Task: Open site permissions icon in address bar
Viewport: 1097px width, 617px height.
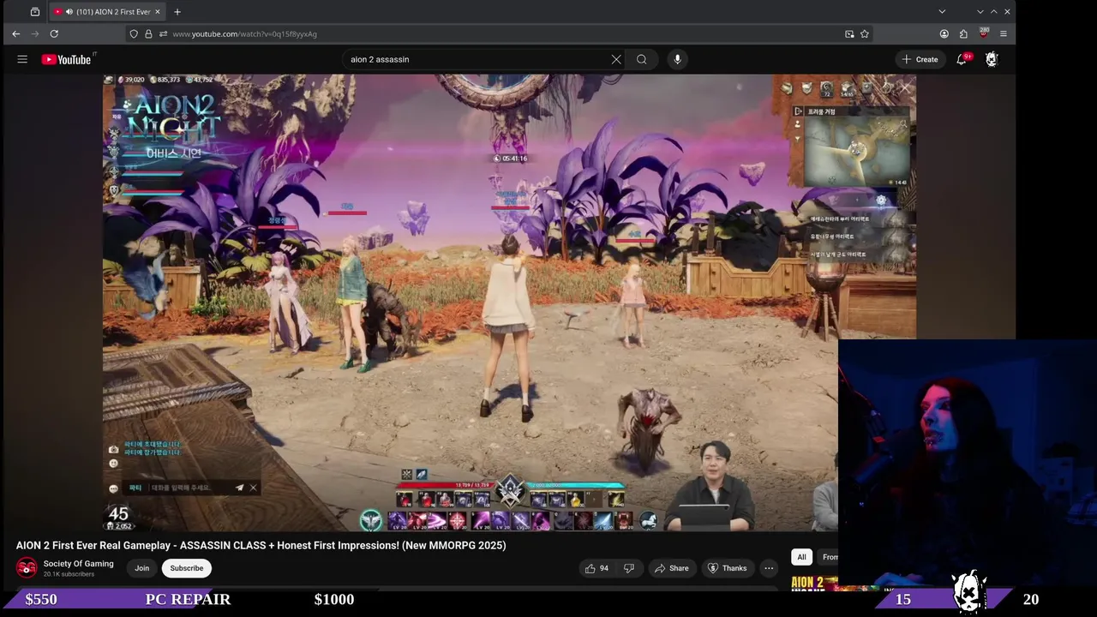Action: coord(163,33)
